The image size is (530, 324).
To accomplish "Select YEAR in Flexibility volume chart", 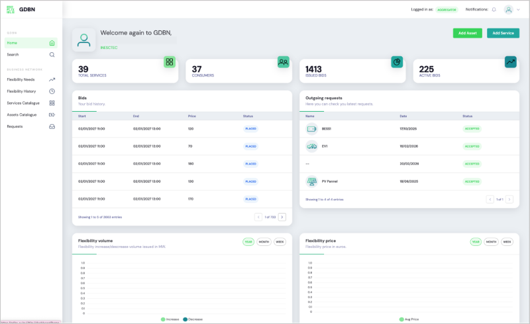I will [x=248, y=242].
